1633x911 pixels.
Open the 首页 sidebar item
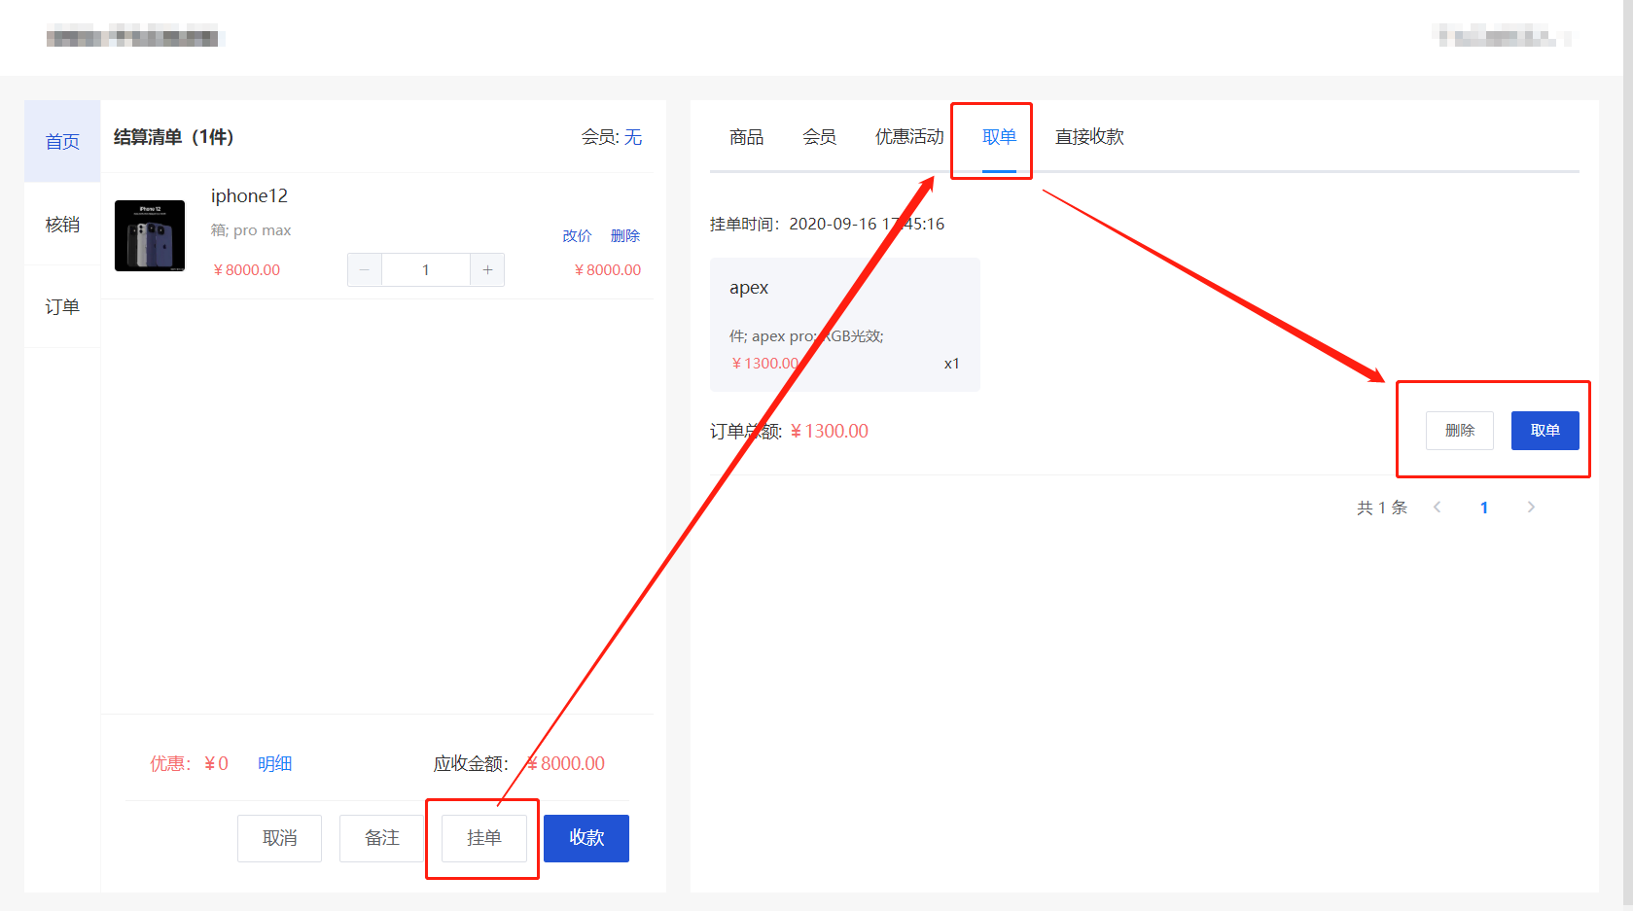click(x=62, y=142)
